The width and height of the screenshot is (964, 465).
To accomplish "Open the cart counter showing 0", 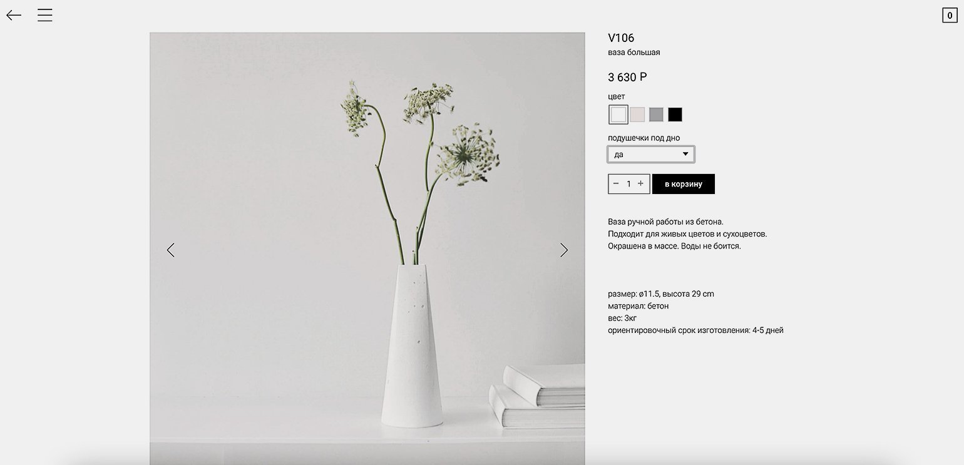I will [950, 16].
